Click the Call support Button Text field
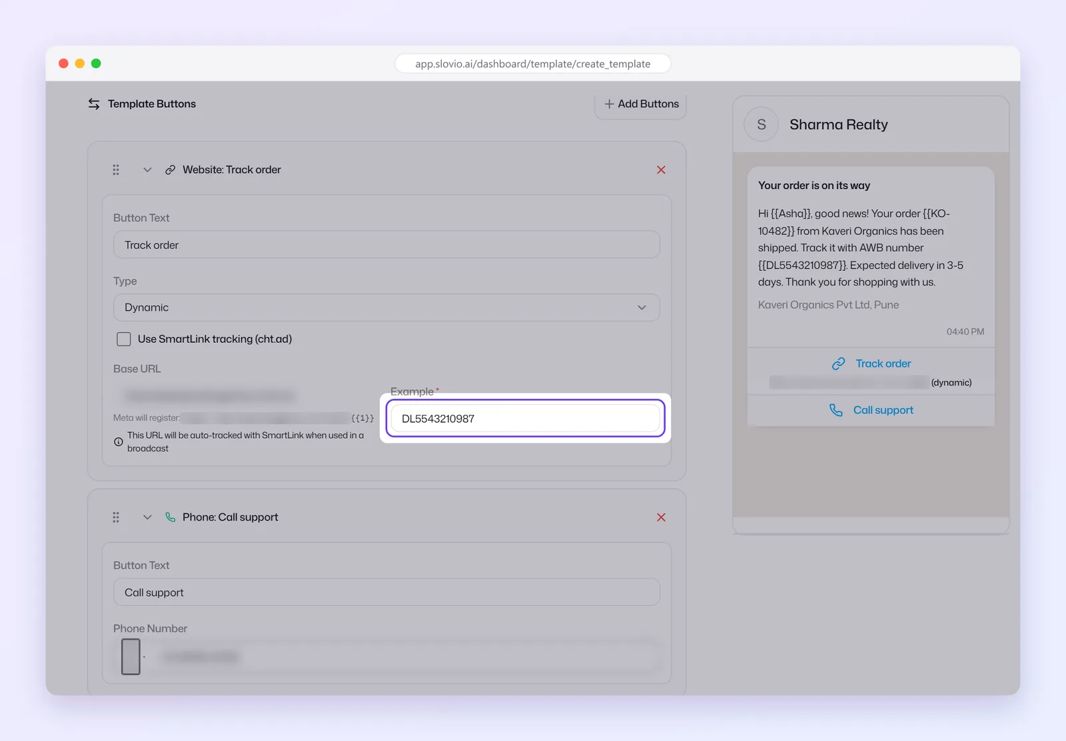1066x741 pixels. point(386,593)
